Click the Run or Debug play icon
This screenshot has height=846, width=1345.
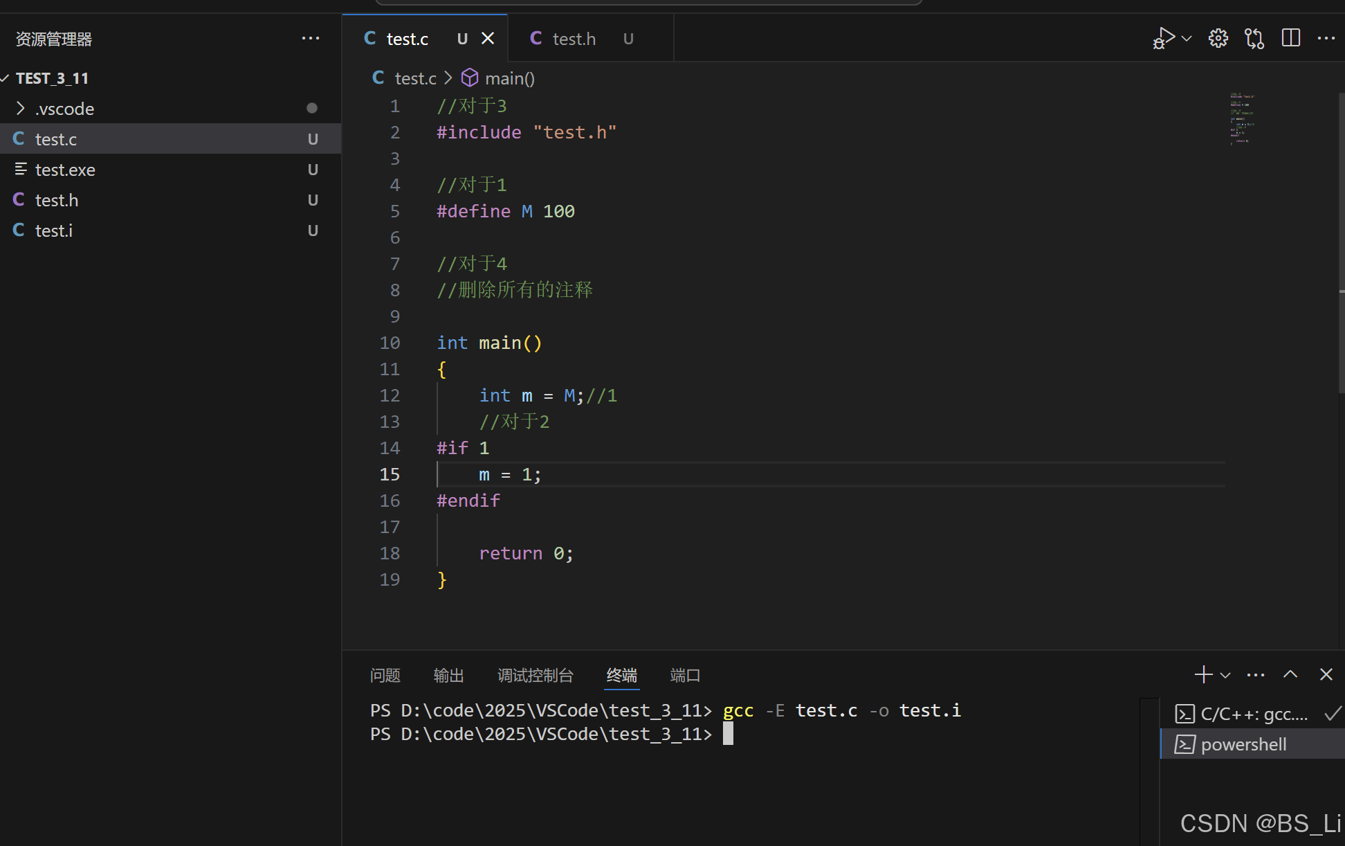(x=1164, y=38)
